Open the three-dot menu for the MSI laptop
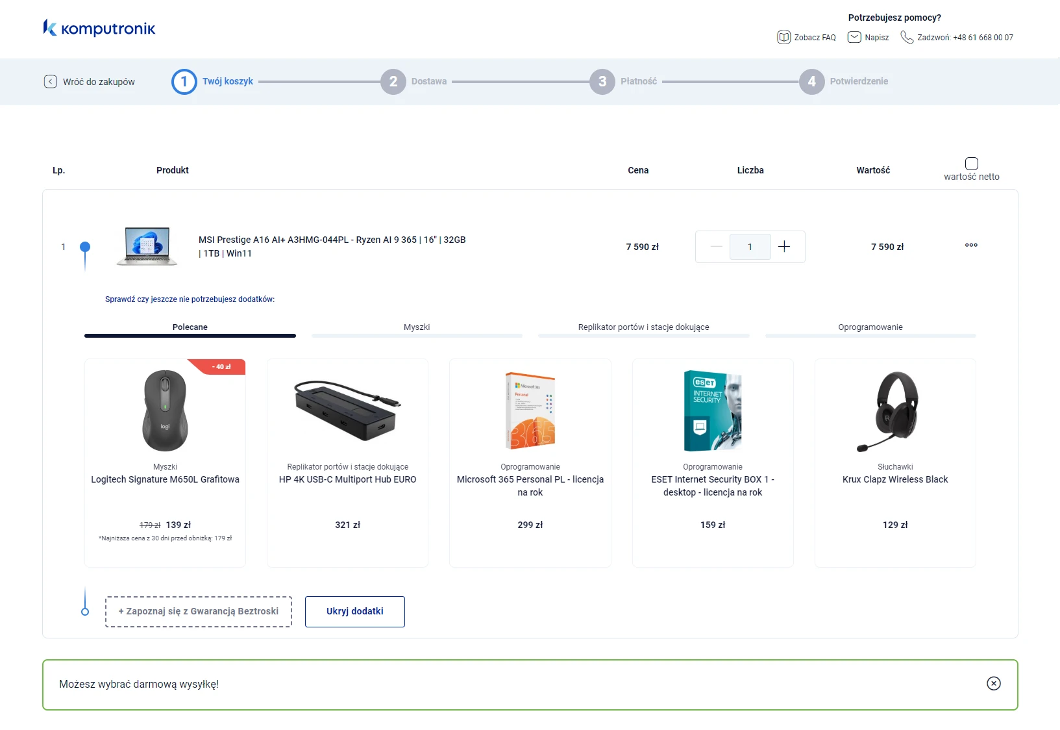1060x730 pixels. tap(971, 245)
